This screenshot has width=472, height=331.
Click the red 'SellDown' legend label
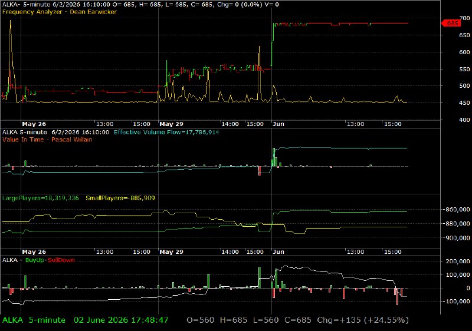pos(61,260)
